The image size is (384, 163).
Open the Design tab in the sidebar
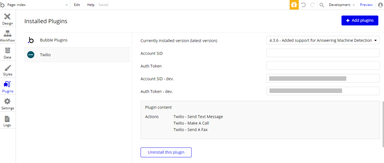(7, 19)
